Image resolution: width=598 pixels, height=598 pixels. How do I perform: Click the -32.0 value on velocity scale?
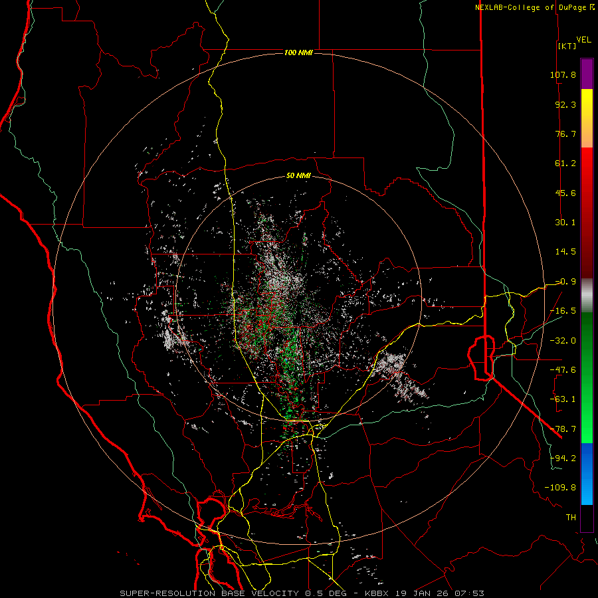(x=563, y=341)
